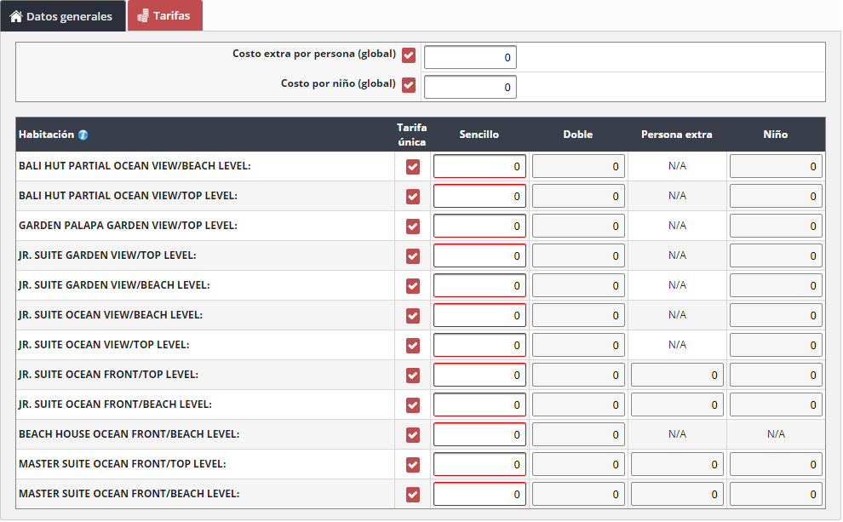Click Persona extra field for Jr. Suite Ocean Front/Beach
The image size is (843, 522).
click(678, 405)
